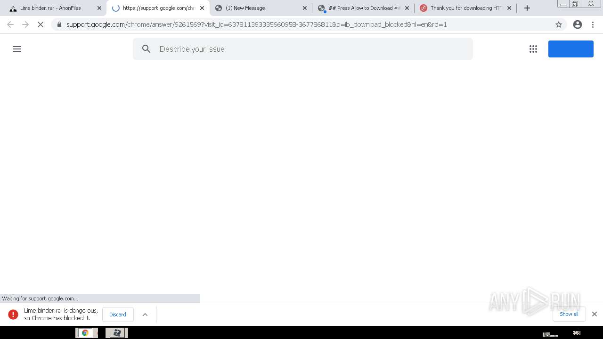The height and width of the screenshot is (339, 603).
Task: Focus the Describe your issue search box
Action: (x=303, y=49)
